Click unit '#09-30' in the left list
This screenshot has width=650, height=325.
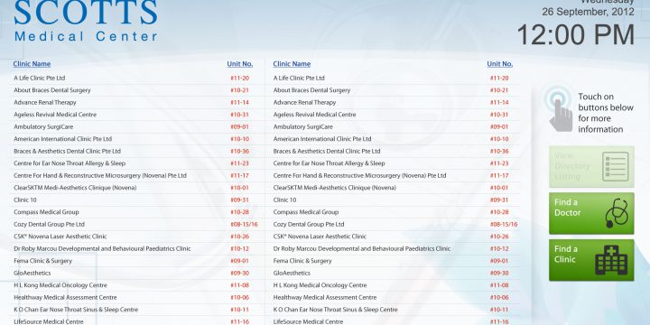coord(239,274)
